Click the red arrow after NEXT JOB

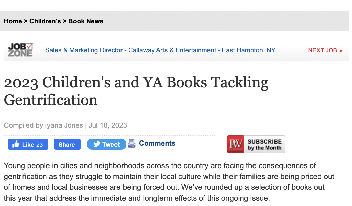pos(341,51)
